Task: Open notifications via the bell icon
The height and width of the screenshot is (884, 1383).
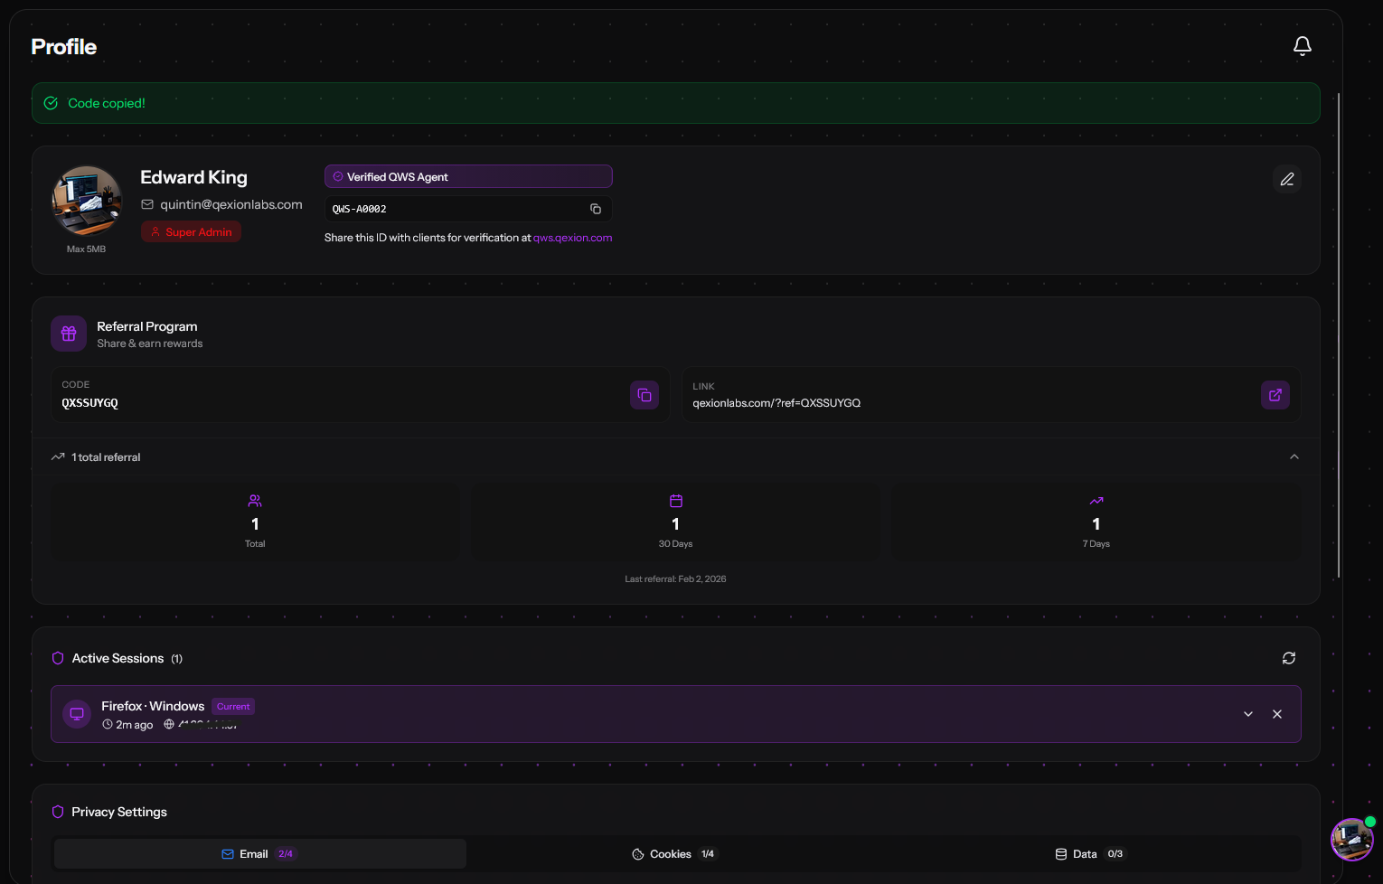Action: coord(1303,45)
